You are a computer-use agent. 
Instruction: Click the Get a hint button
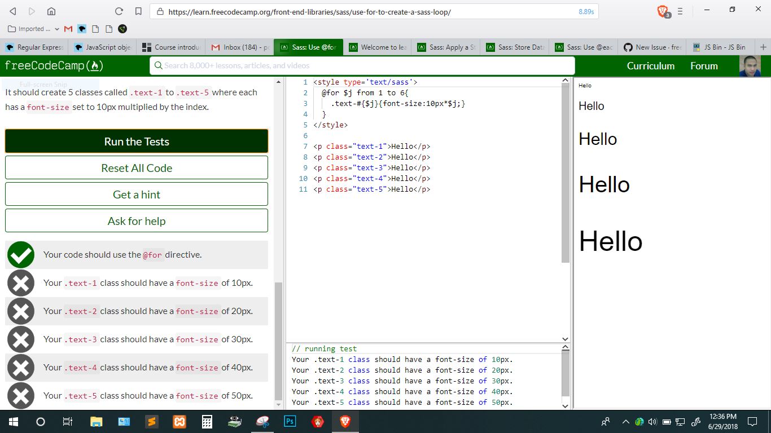pyautogui.click(x=136, y=194)
